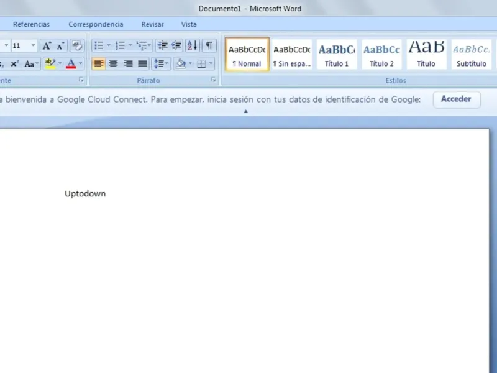The image size is (497, 373).
Task: Expand font color dropdown arrow
Action: (81, 64)
